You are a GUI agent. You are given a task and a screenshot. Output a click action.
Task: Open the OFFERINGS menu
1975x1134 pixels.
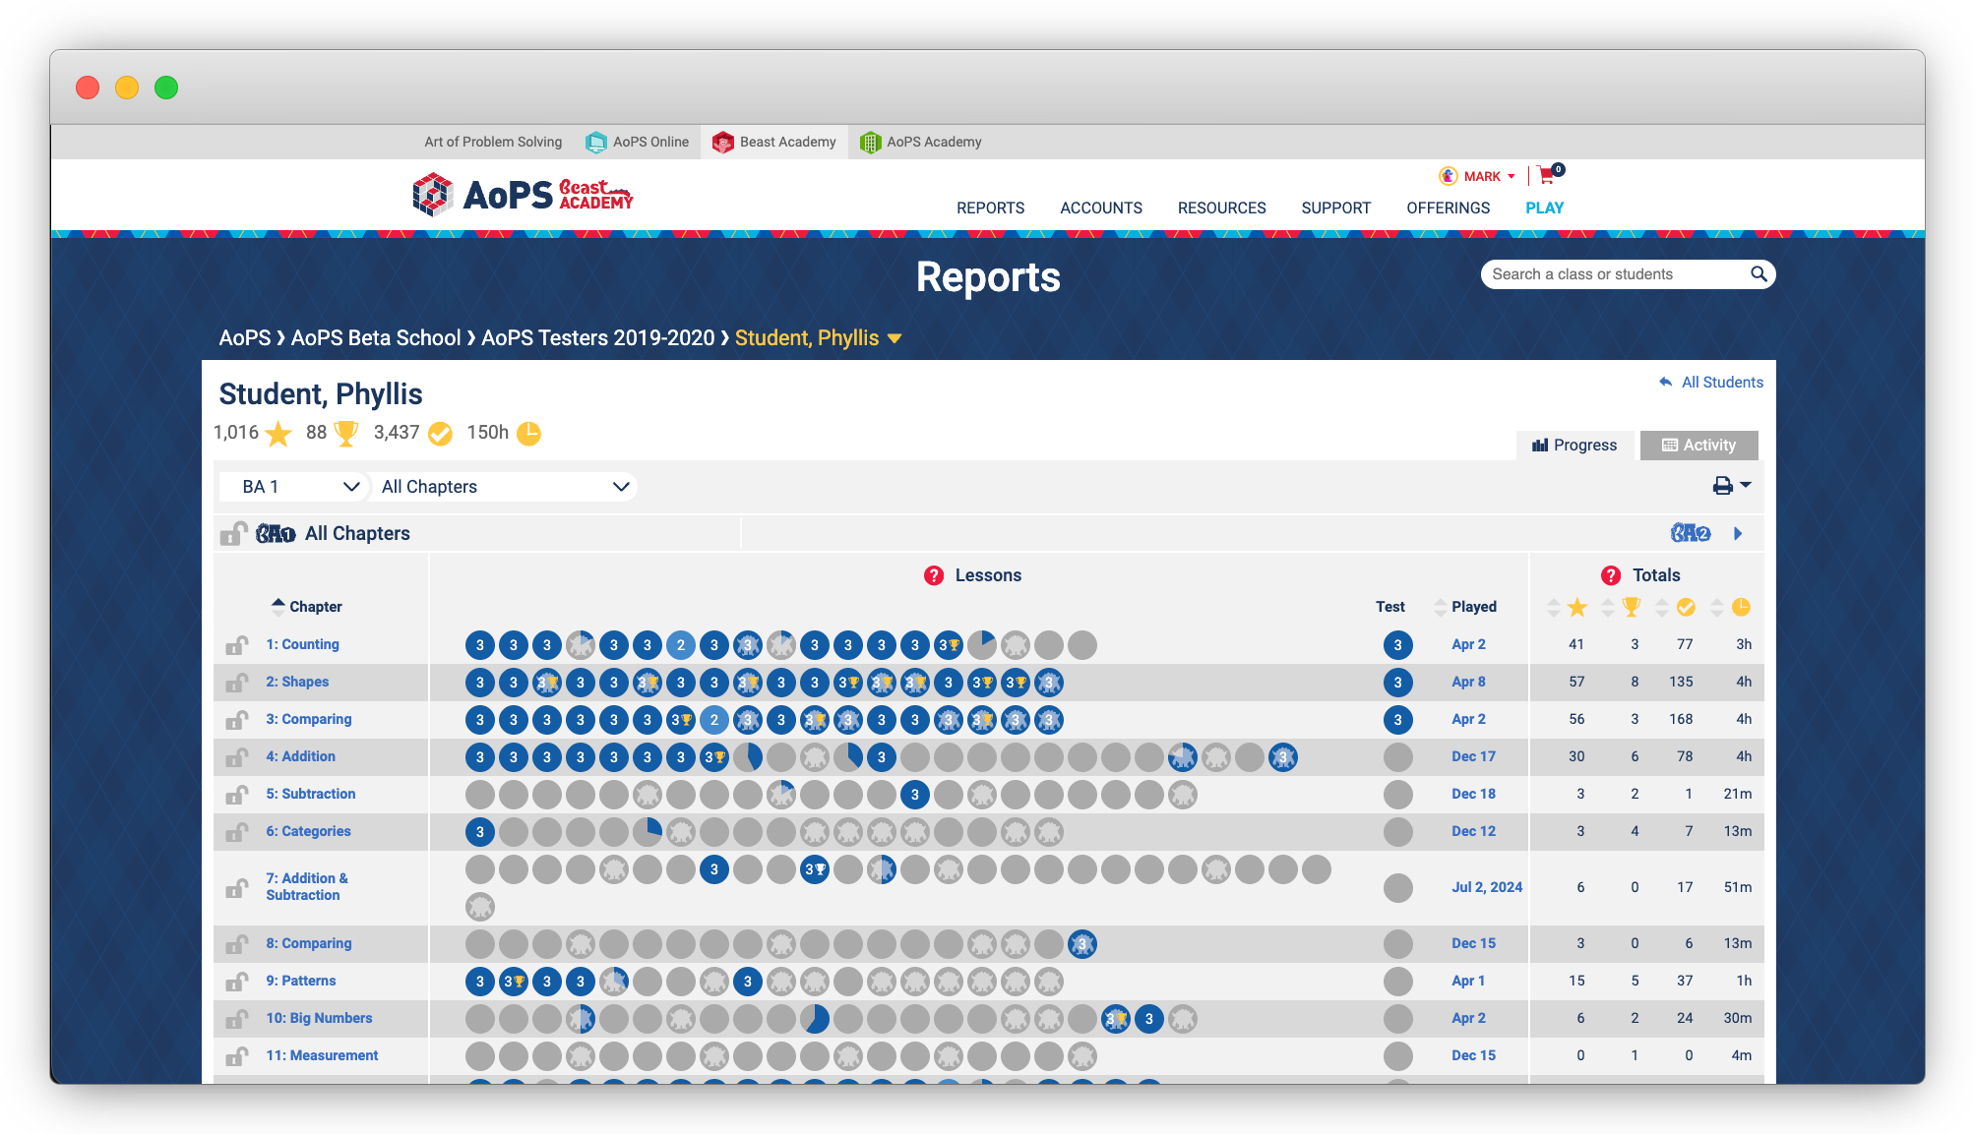[x=1448, y=208]
